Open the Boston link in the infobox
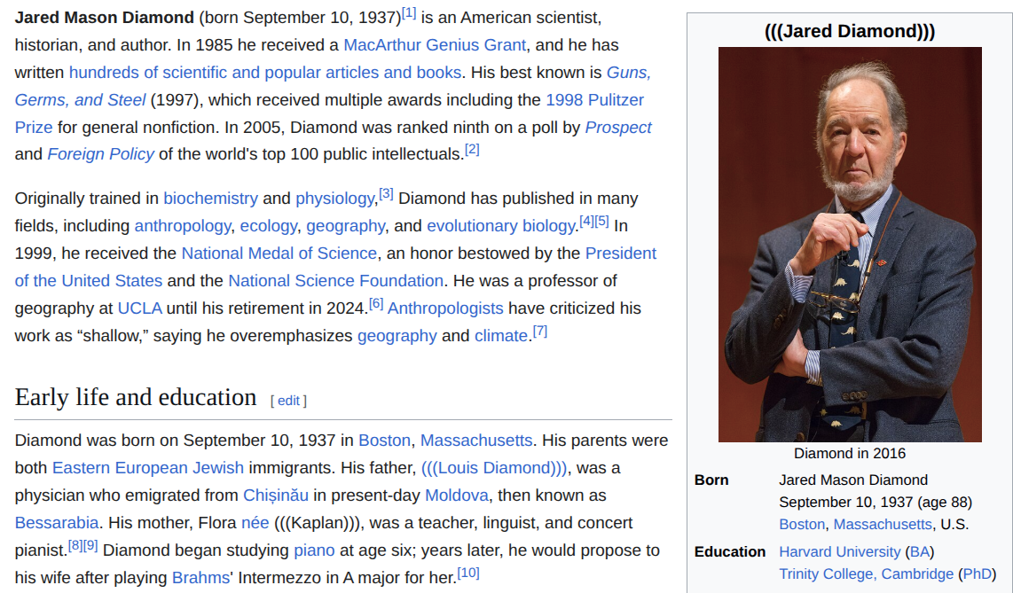This screenshot has height=593, width=1013. tap(802, 525)
